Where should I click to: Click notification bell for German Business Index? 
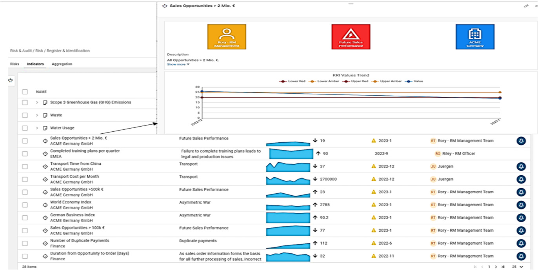521,218
